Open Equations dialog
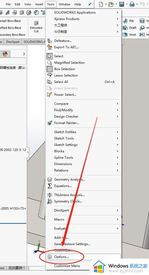This screenshot has height=275, width=149. point(83,186)
